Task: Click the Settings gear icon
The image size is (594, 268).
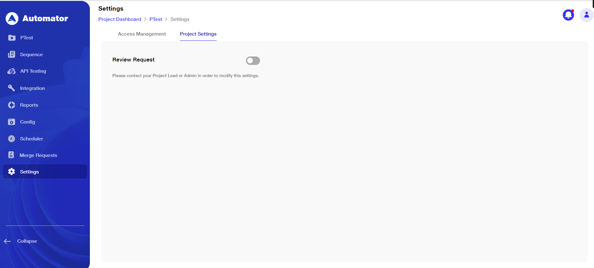Action: click(12, 172)
